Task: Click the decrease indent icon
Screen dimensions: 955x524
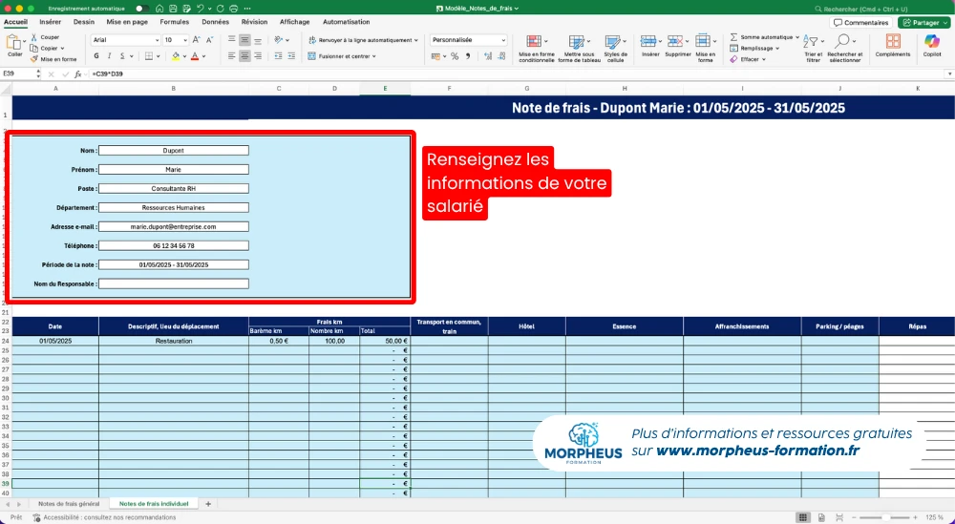Action: 278,56
